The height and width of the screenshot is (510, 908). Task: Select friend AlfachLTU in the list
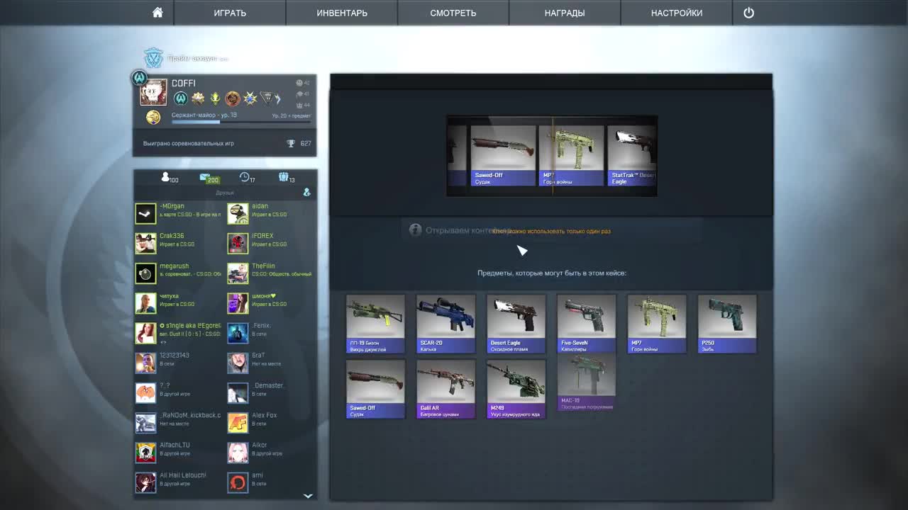179,453
